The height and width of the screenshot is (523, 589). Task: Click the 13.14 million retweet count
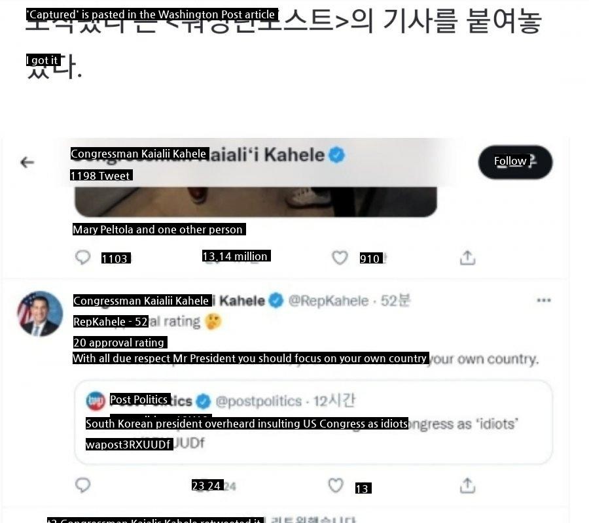[x=236, y=256]
